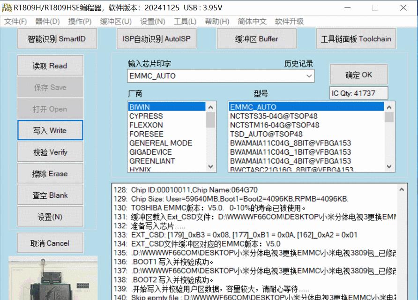The height and width of the screenshot is (300, 418).
Task: Open the 操作(P) menu
Action: pyautogui.click(x=80, y=22)
